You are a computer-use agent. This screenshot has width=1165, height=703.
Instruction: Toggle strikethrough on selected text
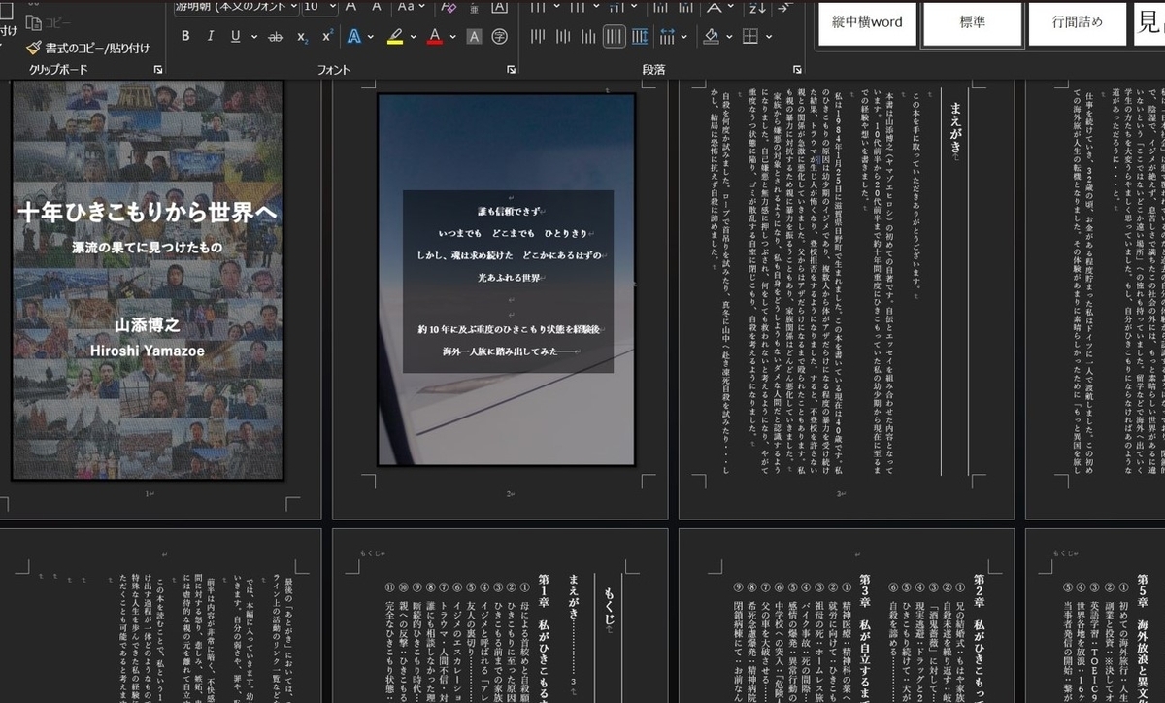point(276,37)
